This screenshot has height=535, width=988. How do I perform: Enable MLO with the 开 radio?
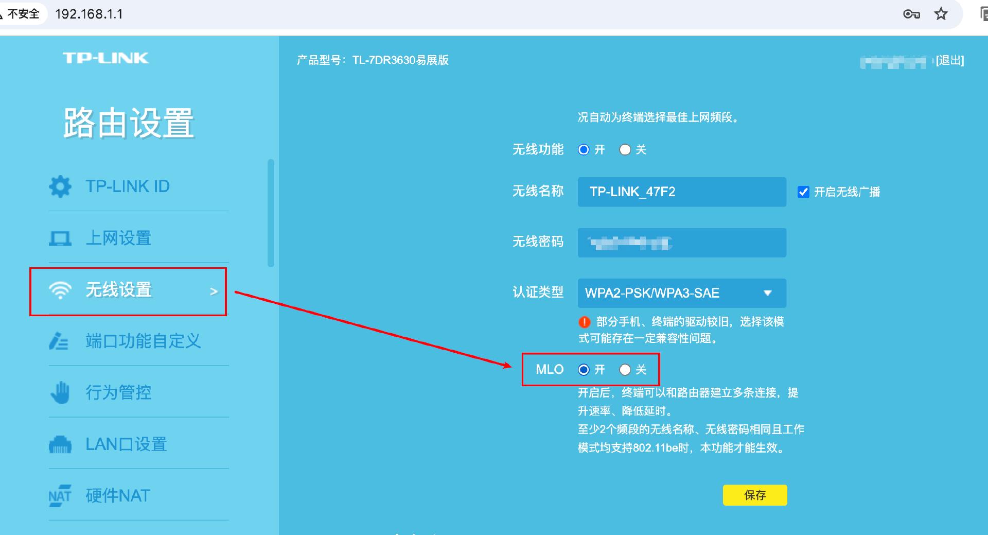coord(584,370)
